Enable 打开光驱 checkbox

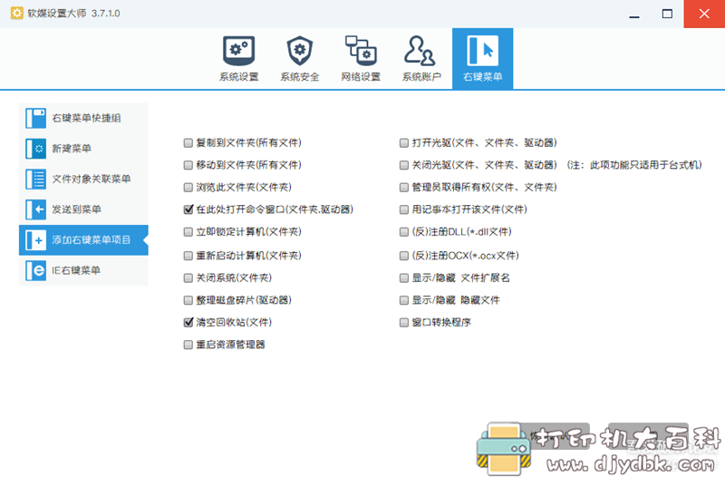click(x=403, y=143)
